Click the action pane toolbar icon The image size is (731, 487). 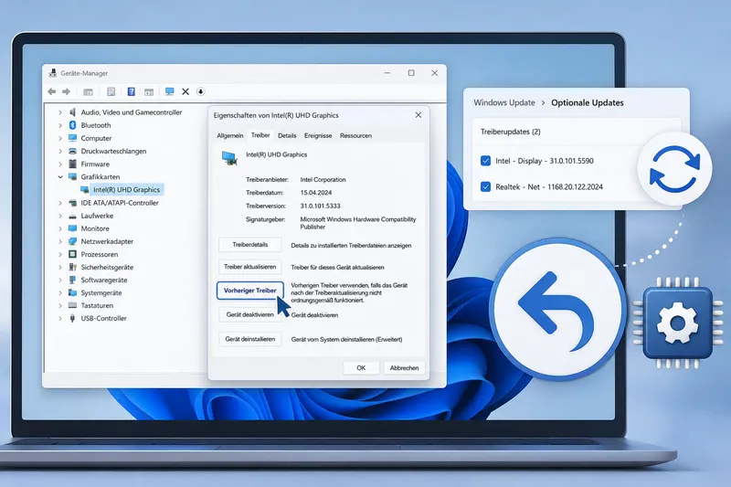click(149, 91)
